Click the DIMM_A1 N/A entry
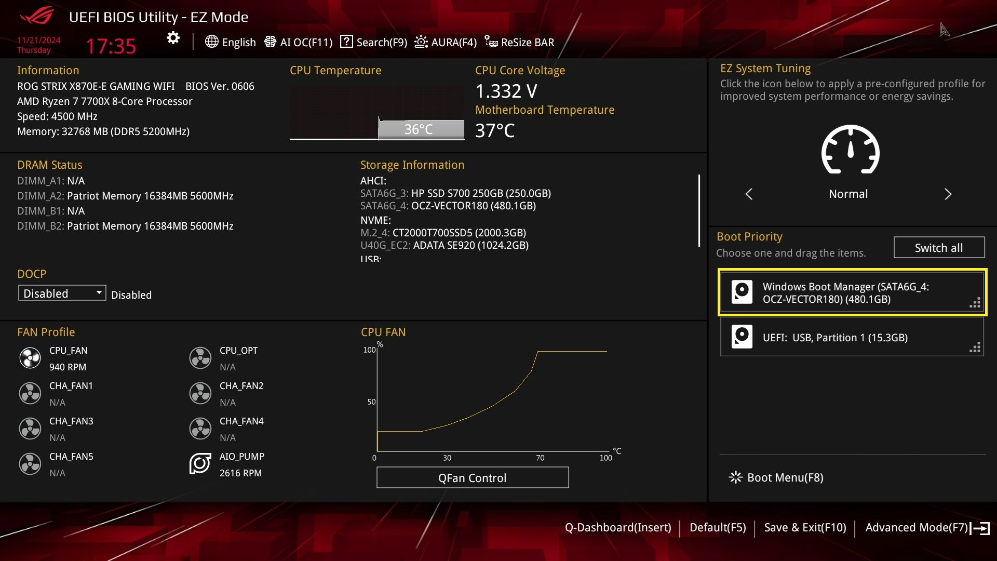Screen dimensions: 997x561 [51, 181]
